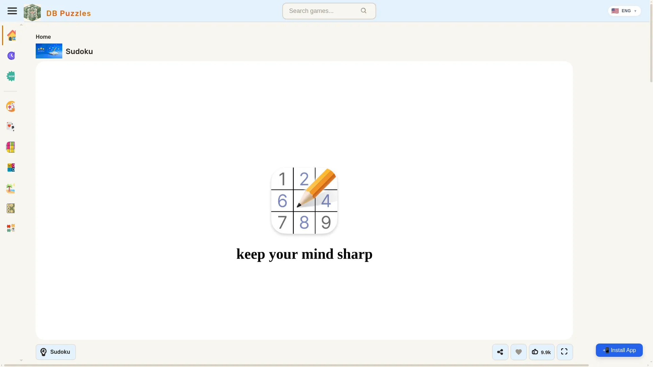Click sidebar scroll-up arrow
Screen dimensions: 653x367
pyautogui.click(x=21, y=24)
